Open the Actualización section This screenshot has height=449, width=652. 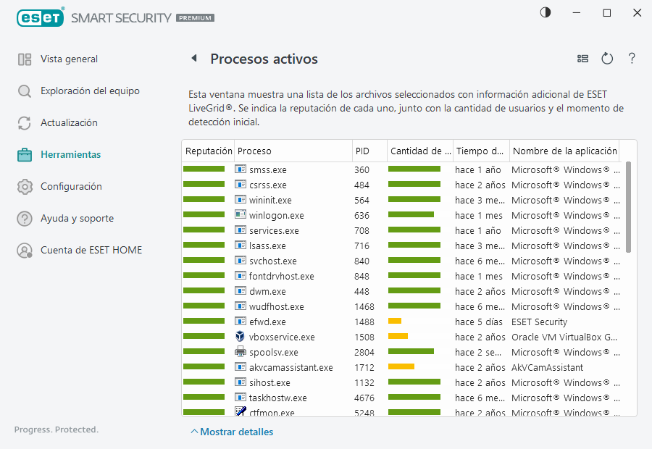[x=69, y=123]
